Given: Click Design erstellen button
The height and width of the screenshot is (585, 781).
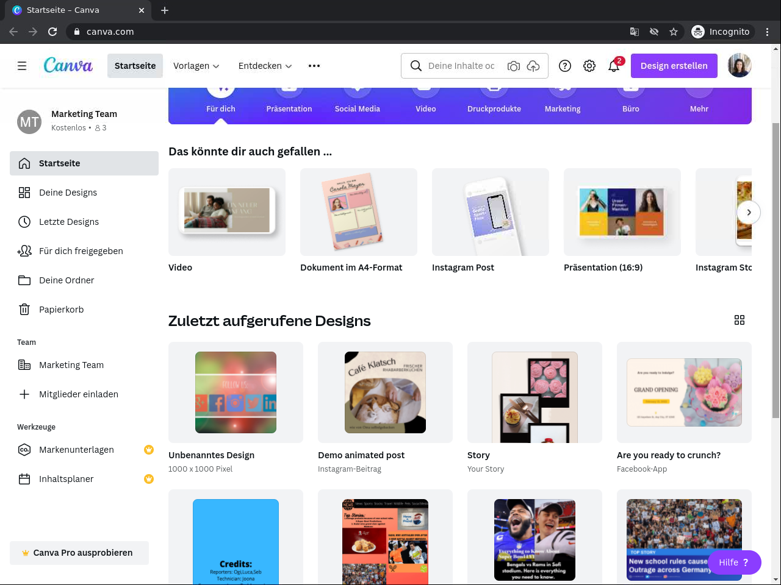Looking at the screenshot, I should coord(674,66).
